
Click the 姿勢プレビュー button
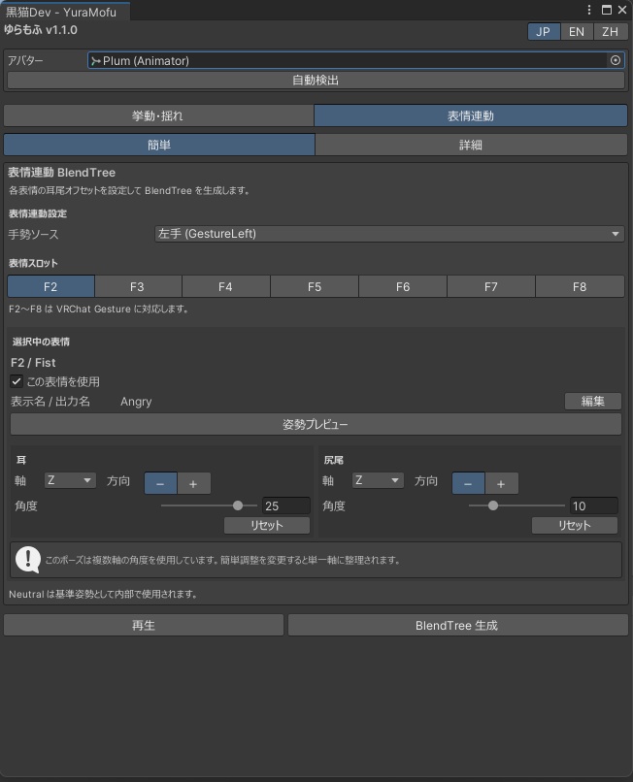316,424
